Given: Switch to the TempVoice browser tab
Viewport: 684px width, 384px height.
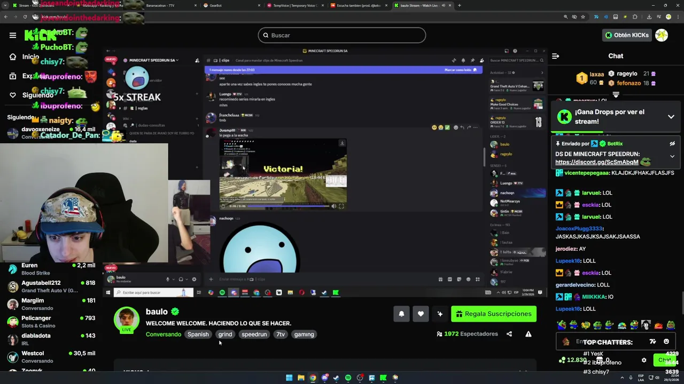Looking at the screenshot, I should pos(294,5).
